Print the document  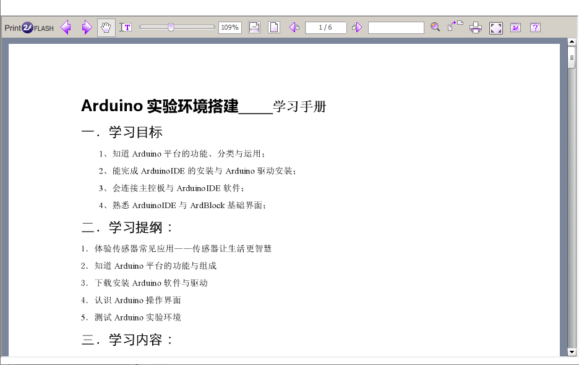tap(476, 27)
